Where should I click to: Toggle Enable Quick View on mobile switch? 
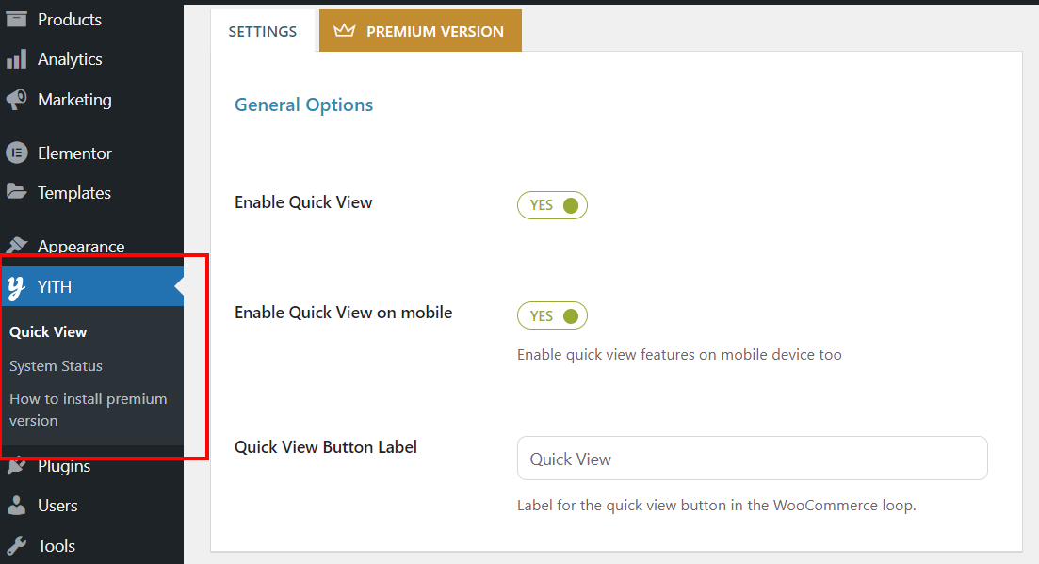pos(552,315)
